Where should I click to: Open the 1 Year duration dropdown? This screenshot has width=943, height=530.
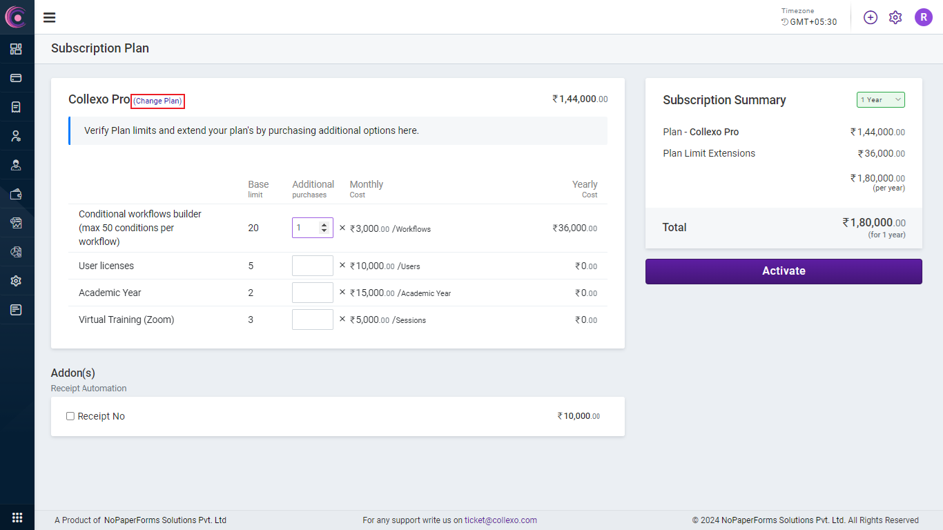tap(880, 100)
